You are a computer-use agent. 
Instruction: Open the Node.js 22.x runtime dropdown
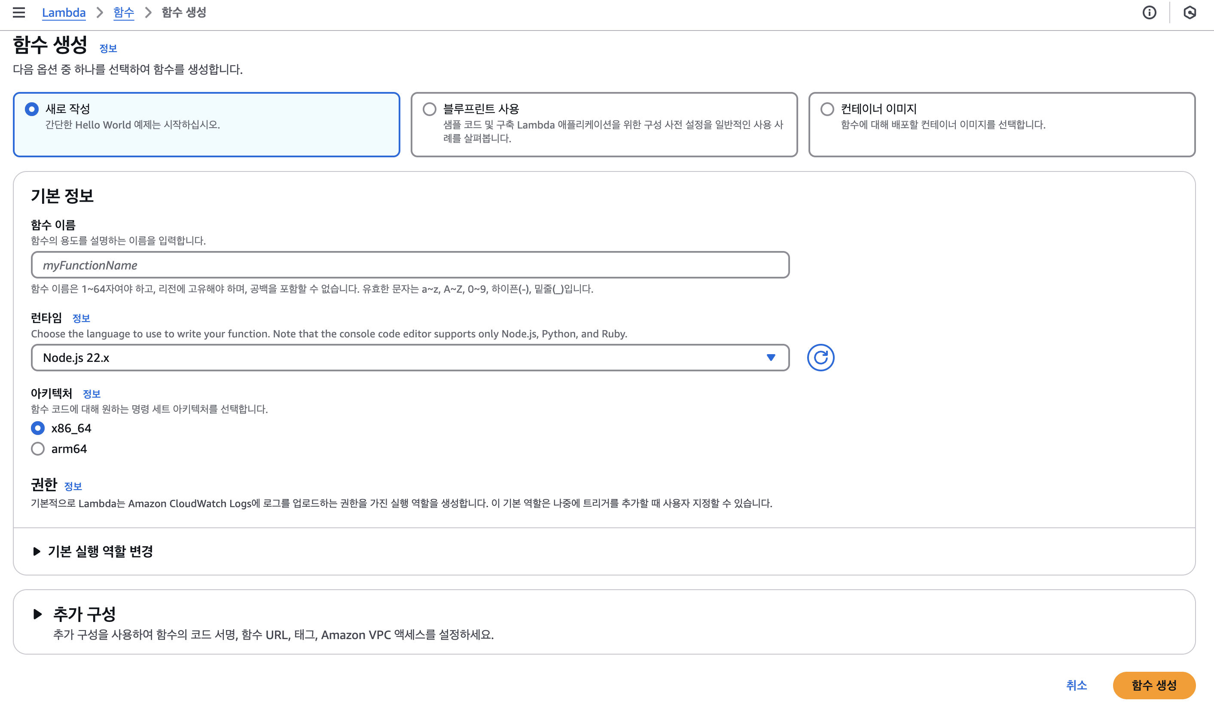coord(409,358)
